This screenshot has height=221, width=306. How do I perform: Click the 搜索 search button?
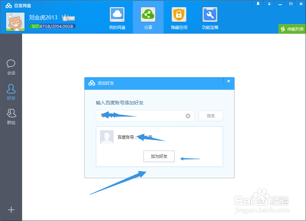click(211, 116)
